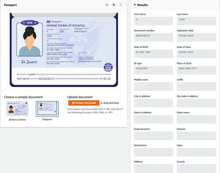This screenshot has width=220, height=173.
Task: Click the file size and formats note
Action: coord(95,111)
